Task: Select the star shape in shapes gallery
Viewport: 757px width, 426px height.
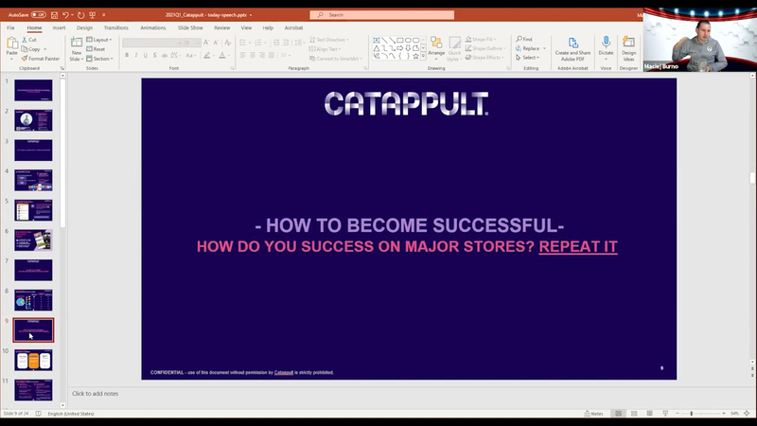Action: click(x=415, y=56)
